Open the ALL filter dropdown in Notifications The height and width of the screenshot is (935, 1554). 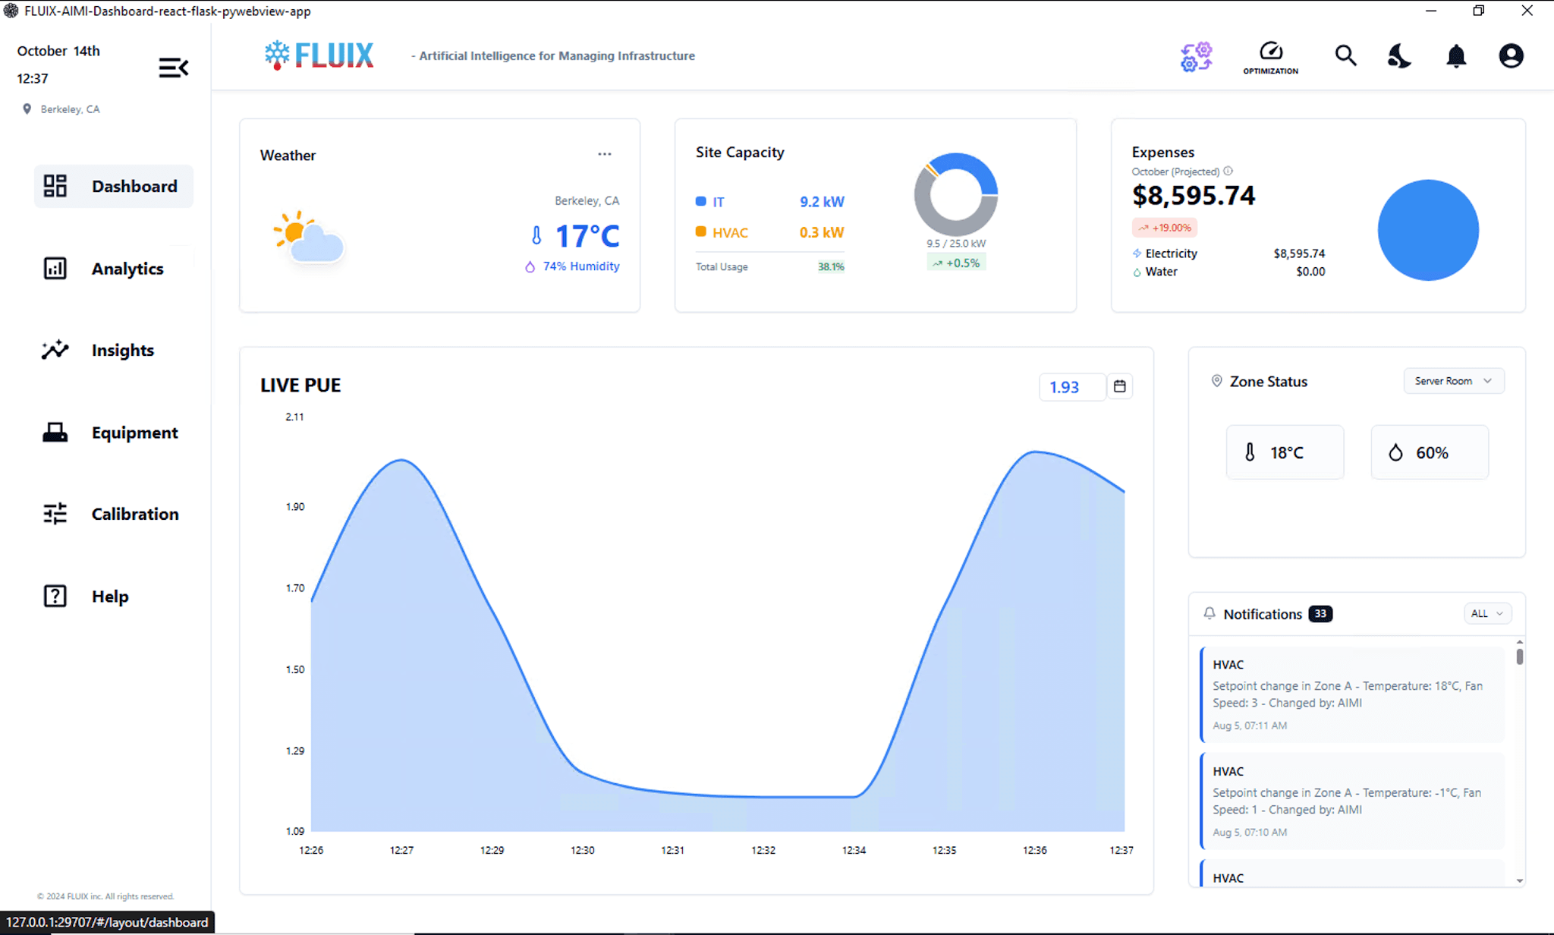[x=1486, y=613]
